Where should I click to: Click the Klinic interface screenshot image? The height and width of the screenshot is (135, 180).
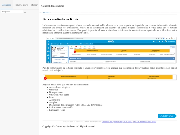coord(111,50)
